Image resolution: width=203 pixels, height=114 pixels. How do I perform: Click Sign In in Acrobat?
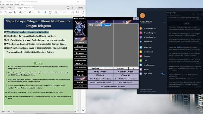pyautogui.click(x=80, y=8)
